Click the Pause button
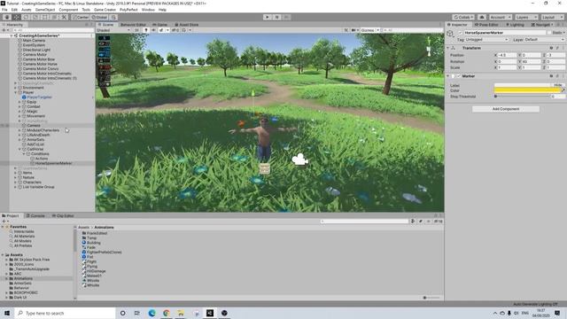 coord(277,17)
